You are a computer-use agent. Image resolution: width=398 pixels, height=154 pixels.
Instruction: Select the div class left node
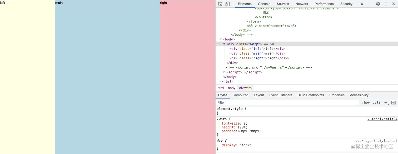pos(257,49)
